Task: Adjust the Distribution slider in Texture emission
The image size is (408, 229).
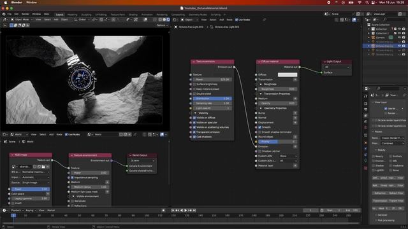Action: pos(212,99)
